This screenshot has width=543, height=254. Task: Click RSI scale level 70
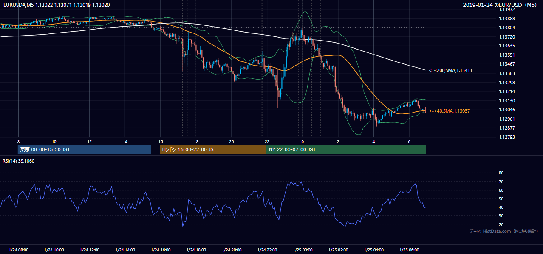click(x=501, y=182)
